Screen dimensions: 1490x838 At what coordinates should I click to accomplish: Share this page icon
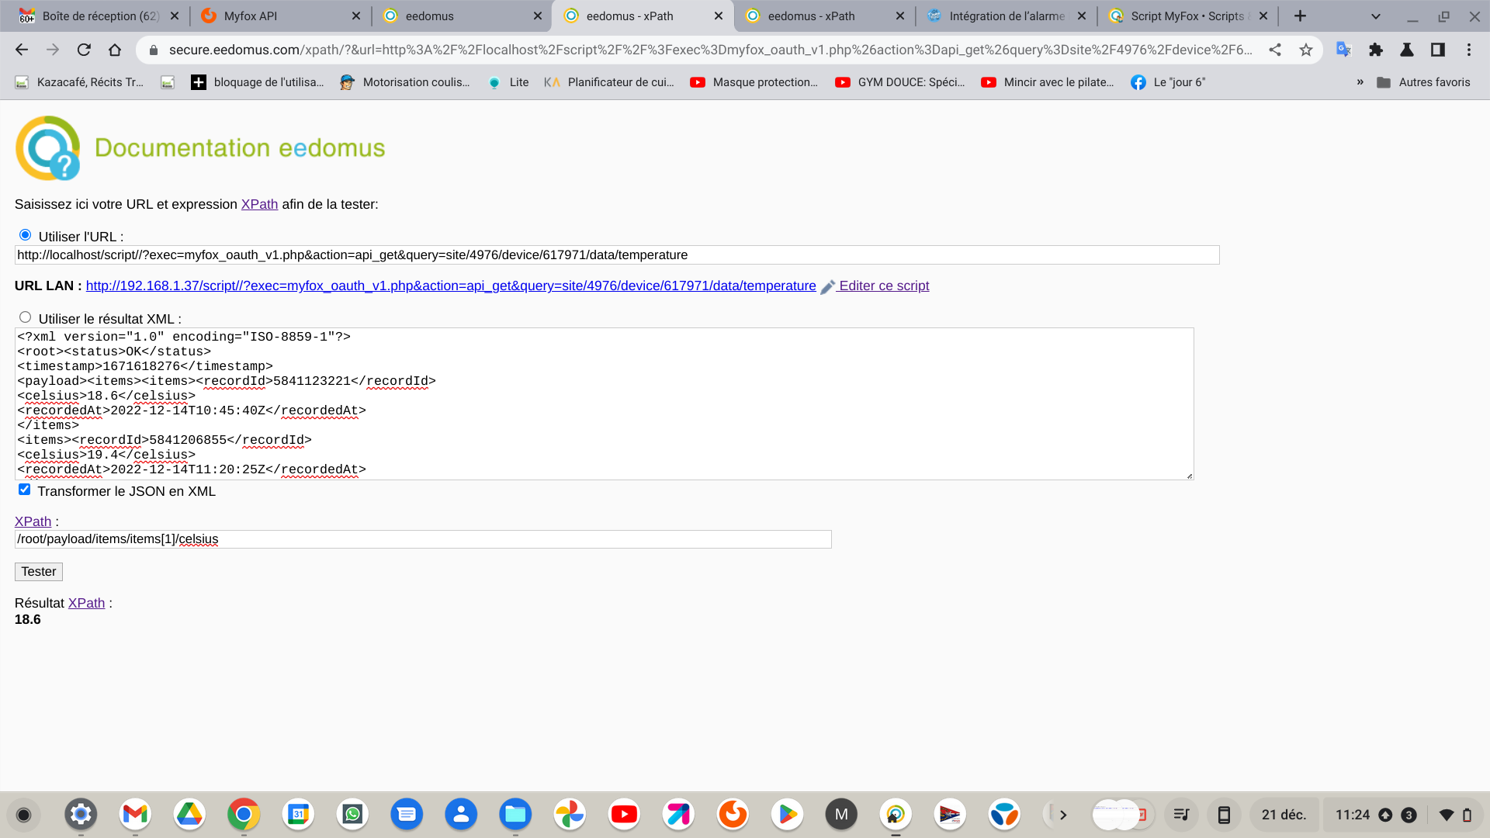tap(1275, 50)
